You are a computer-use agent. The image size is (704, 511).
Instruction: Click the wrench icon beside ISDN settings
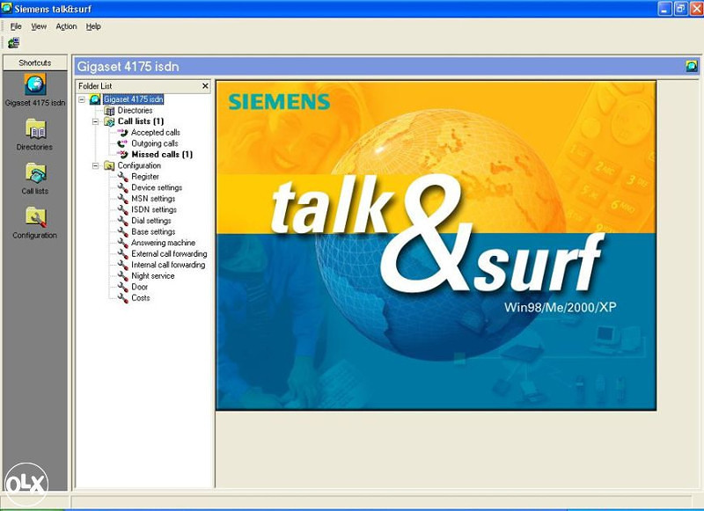click(122, 209)
